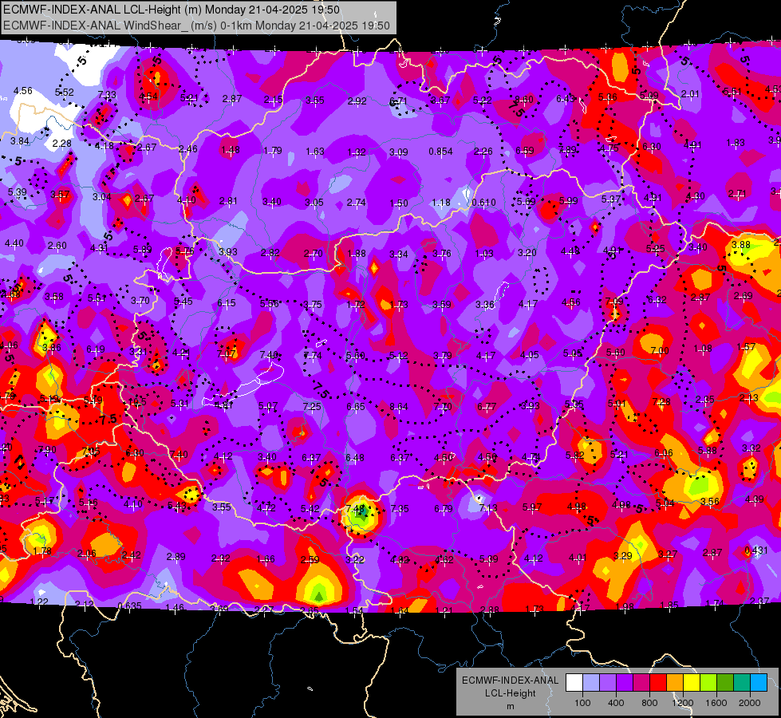This screenshot has height=718, width=781.
Task: Click the wind shear value 8.64
Action: tap(398, 407)
